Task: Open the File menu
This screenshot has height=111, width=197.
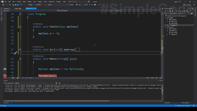Action: pyautogui.click(x=6, y=2)
